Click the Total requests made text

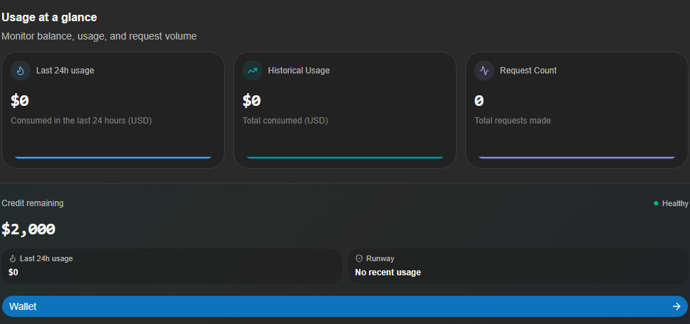[x=513, y=121]
